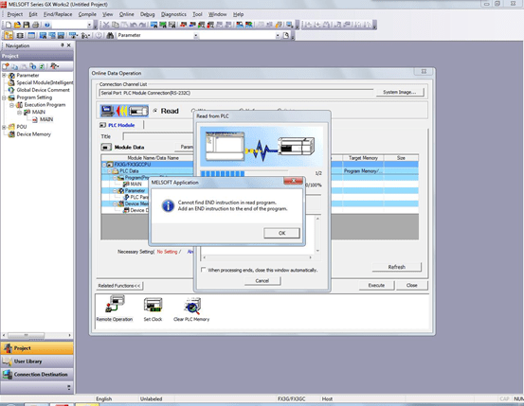Switch to the Connection Destination view

click(37, 374)
